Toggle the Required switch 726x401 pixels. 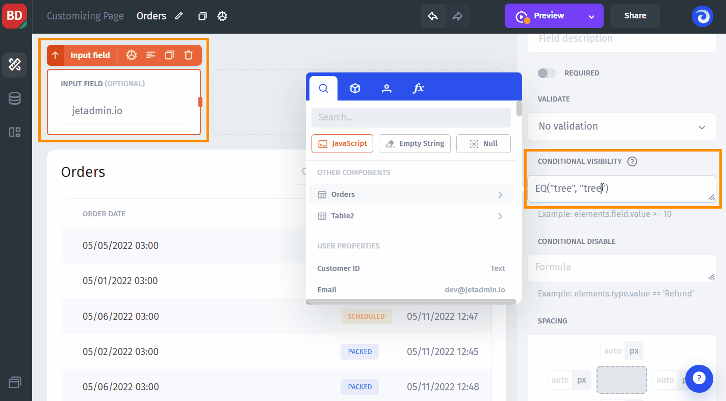click(547, 73)
